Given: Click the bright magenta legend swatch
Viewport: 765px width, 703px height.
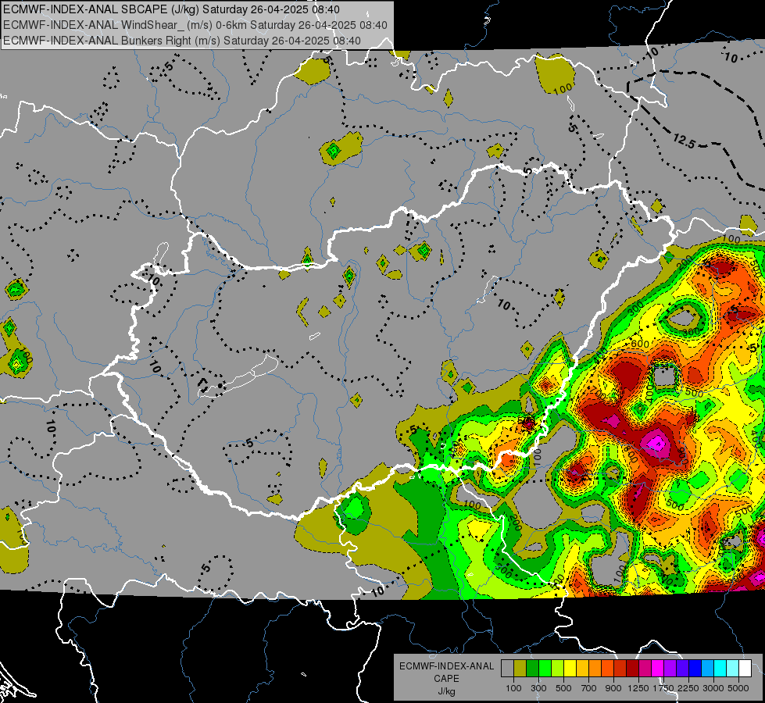Looking at the screenshot, I should click(658, 669).
